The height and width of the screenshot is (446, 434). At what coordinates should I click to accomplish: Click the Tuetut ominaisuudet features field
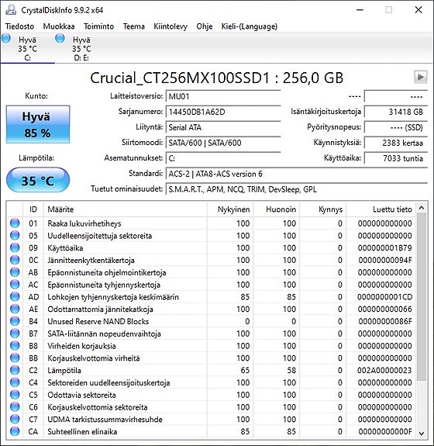click(x=297, y=189)
